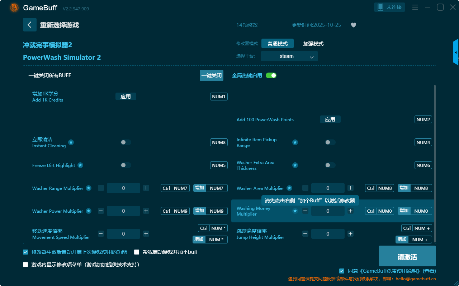Viewport: 459px width, 286px height.
Task: Check the 游戏内显示修改项菜单 checkbox
Action: [25, 265]
